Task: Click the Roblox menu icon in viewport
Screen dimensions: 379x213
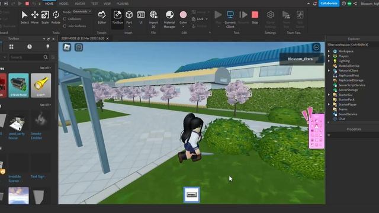Action: (x=67, y=47)
